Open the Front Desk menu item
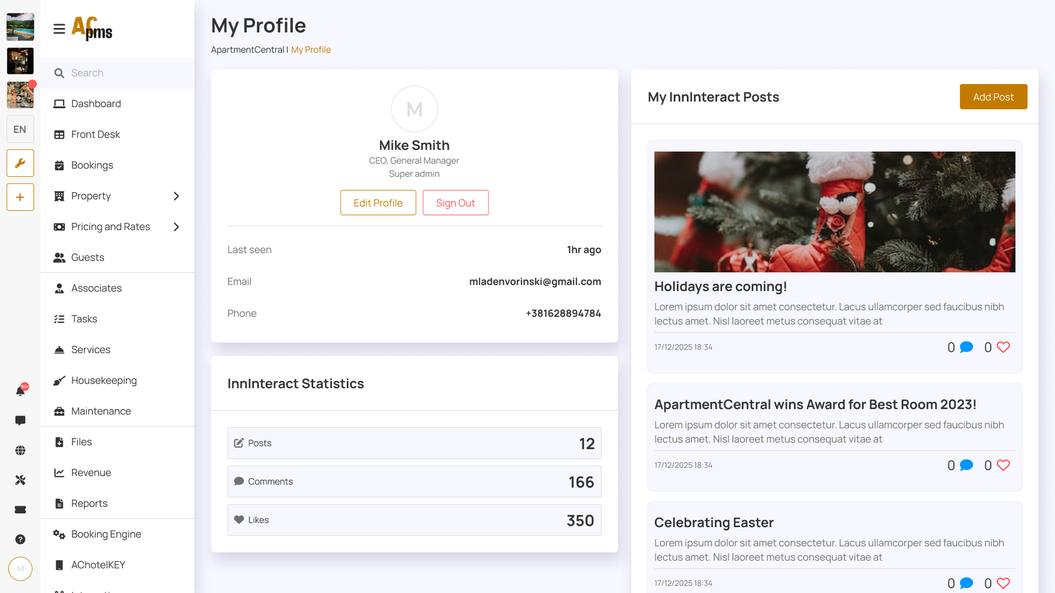This screenshot has height=593, width=1055. click(x=95, y=135)
